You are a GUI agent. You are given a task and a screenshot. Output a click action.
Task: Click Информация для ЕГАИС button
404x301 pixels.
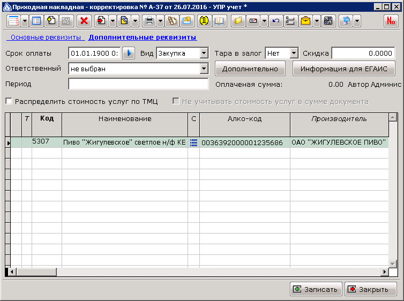[343, 69]
